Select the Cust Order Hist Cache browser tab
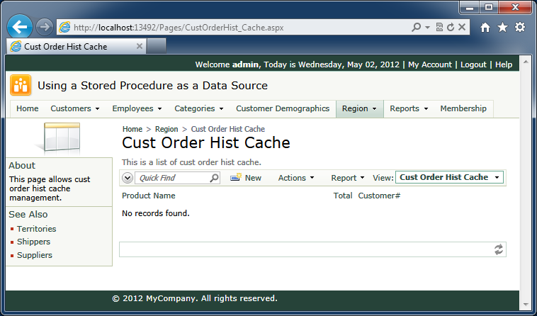Viewport: 537px width, 316px height. (x=76, y=46)
